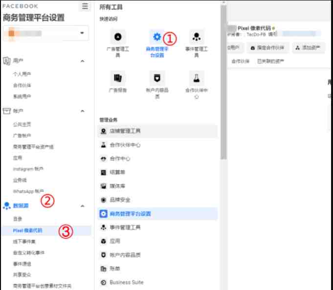
Task: Select 品牌安全 in 管理业务 list
Action: click(157, 200)
